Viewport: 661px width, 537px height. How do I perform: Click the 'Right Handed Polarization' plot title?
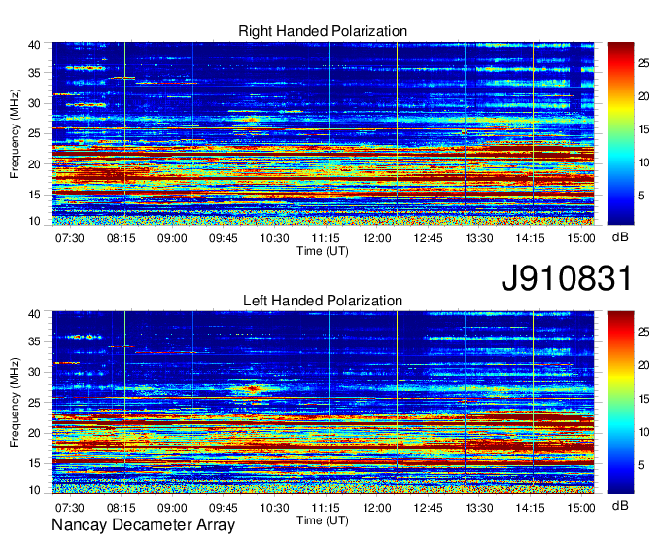[323, 31]
